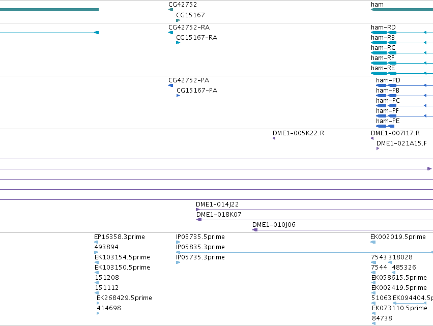Click BAC clone DME1-018K07

coord(219,215)
